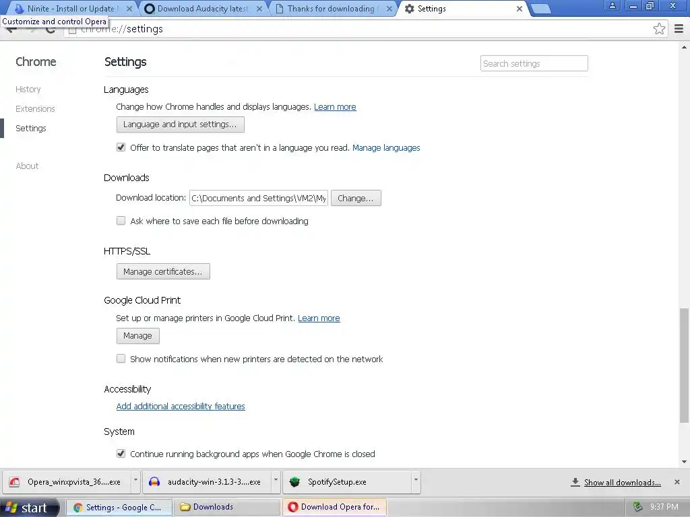Switch to Thanks for downloading tab

click(332, 9)
